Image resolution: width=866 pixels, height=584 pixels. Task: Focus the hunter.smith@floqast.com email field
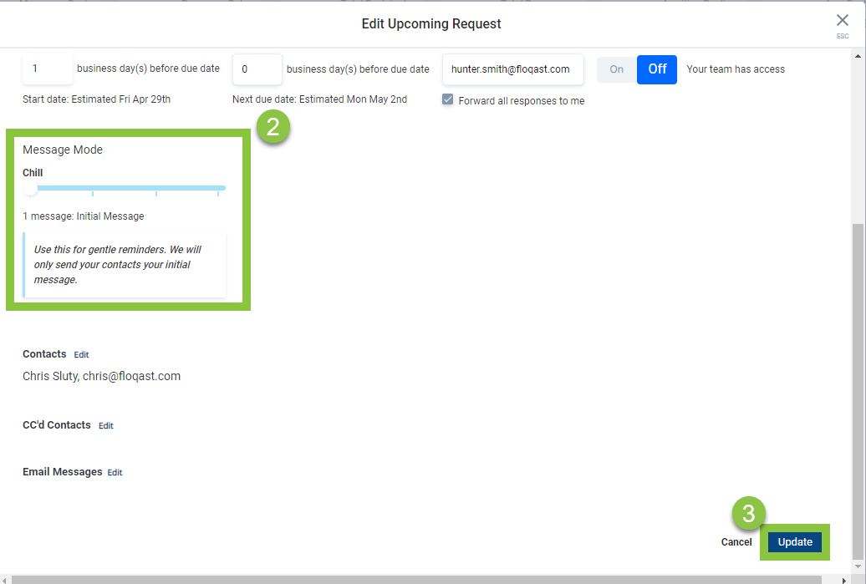(x=512, y=69)
